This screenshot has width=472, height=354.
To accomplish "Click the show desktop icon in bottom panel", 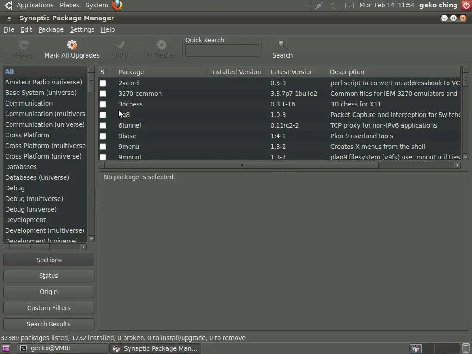I will (6, 348).
